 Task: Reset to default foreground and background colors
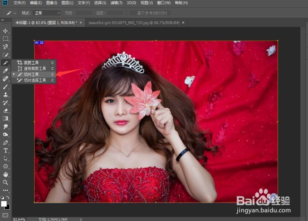click(2, 197)
